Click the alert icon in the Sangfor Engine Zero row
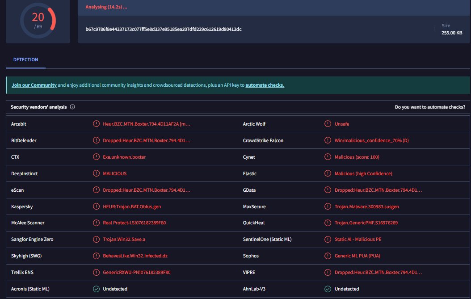Image resolution: width=471 pixels, height=299 pixels. pyautogui.click(x=96, y=239)
